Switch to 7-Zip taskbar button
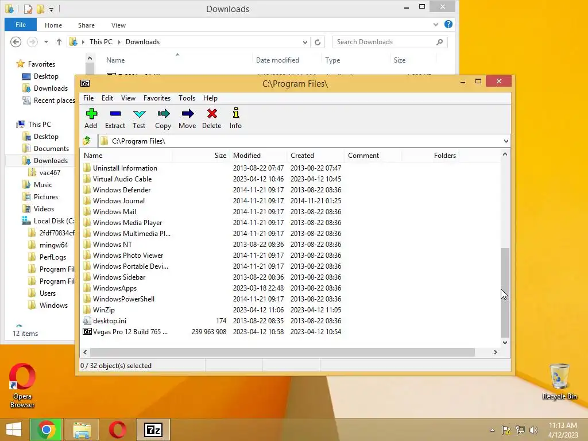 pos(153,430)
